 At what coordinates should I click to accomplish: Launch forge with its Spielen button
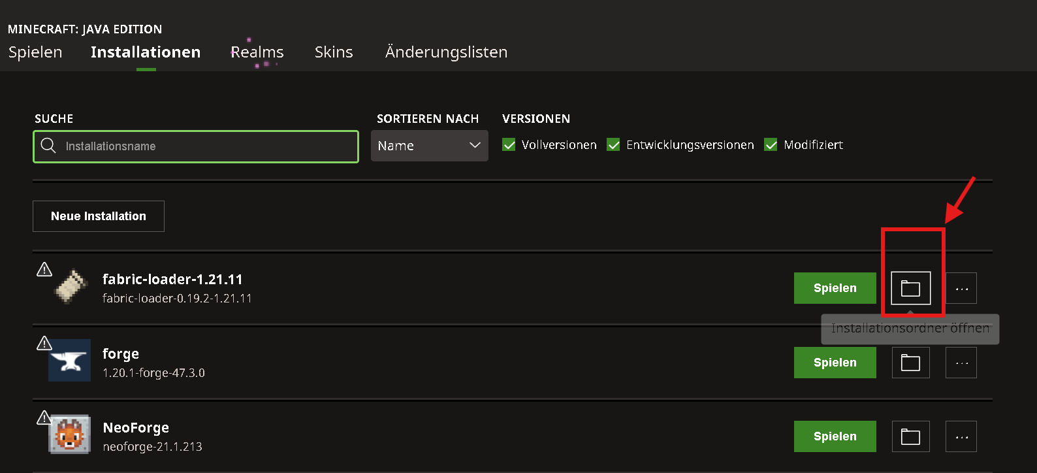[x=835, y=363]
